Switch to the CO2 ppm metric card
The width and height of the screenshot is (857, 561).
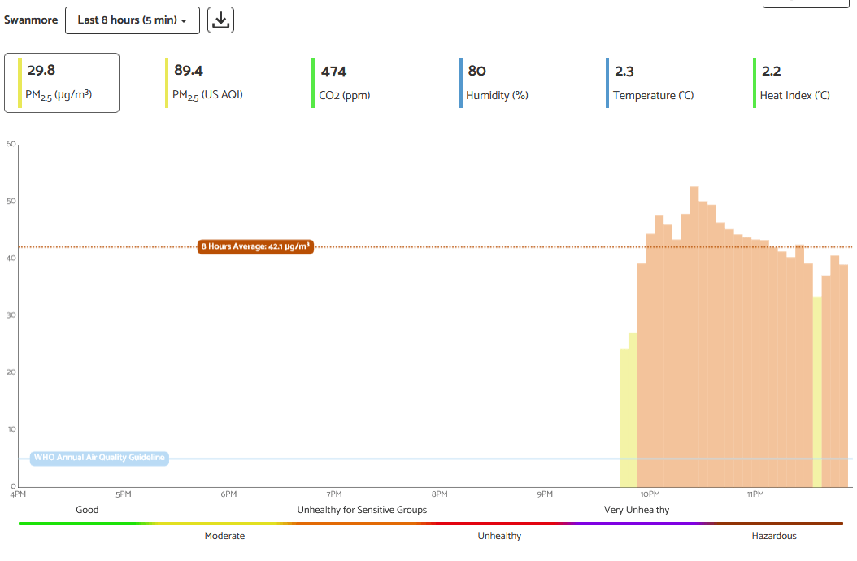pyautogui.click(x=341, y=82)
